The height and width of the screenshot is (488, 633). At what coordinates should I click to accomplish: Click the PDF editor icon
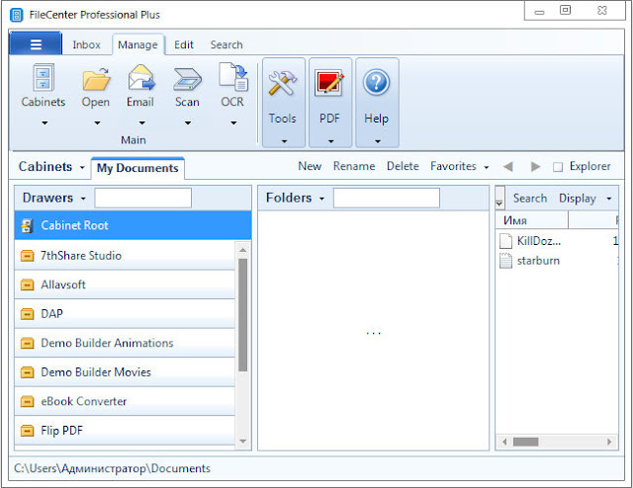tap(329, 83)
